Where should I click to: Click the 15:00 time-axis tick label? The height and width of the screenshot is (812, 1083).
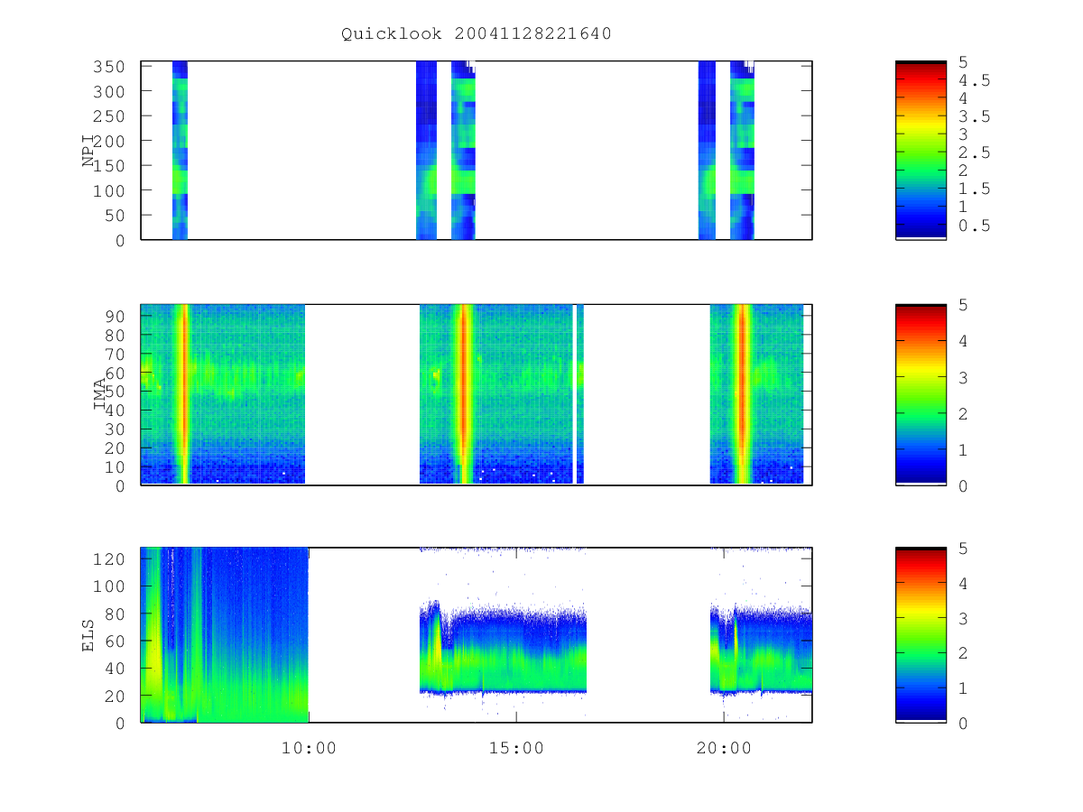point(516,748)
